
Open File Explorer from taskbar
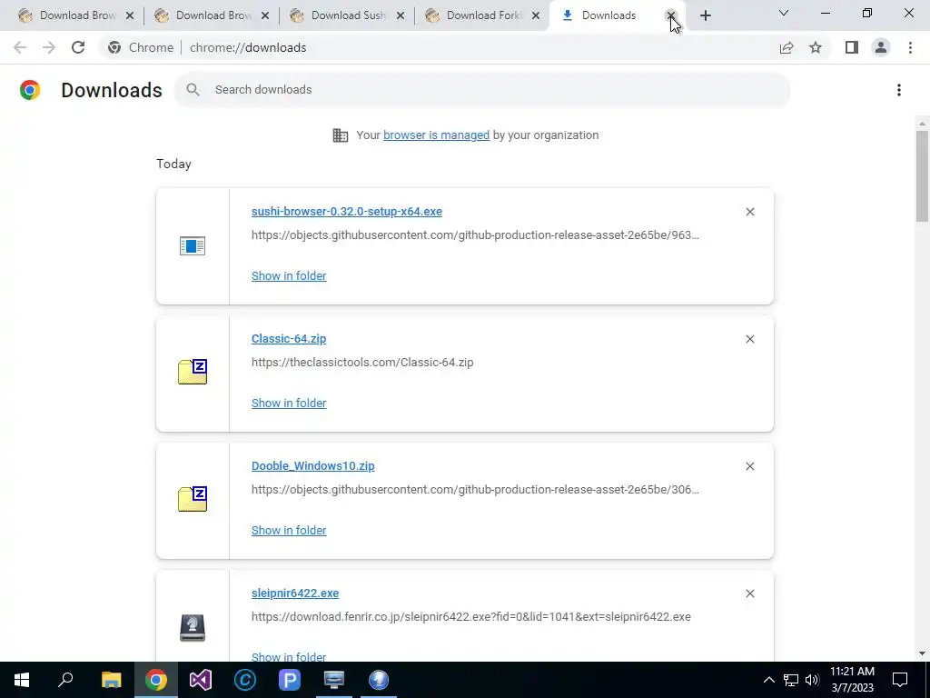coord(111,680)
